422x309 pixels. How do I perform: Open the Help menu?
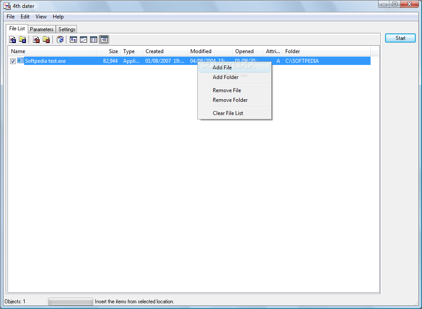[x=58, y=17]
